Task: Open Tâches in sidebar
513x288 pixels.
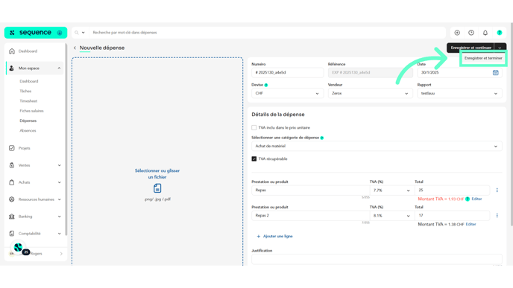Action: (25, 91)
